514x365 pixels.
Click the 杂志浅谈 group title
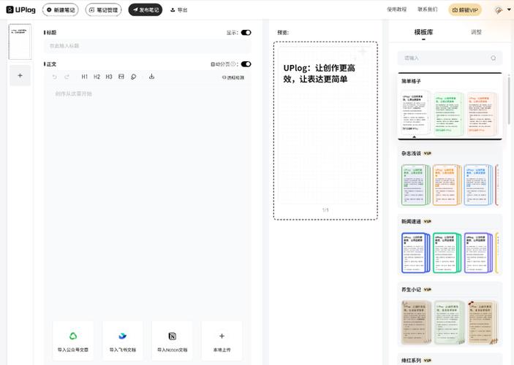click(411, 153)
